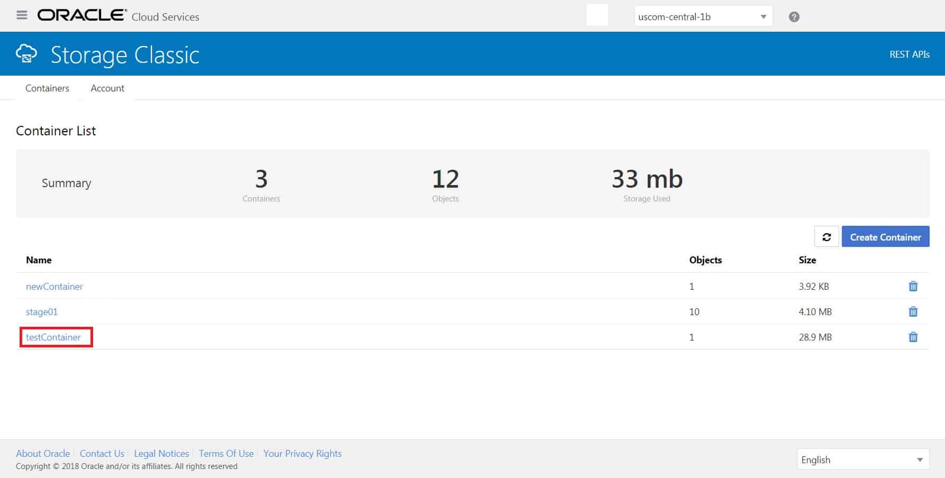
Task: Click the 4.10 MB size value
Action: tap(815, 312)
